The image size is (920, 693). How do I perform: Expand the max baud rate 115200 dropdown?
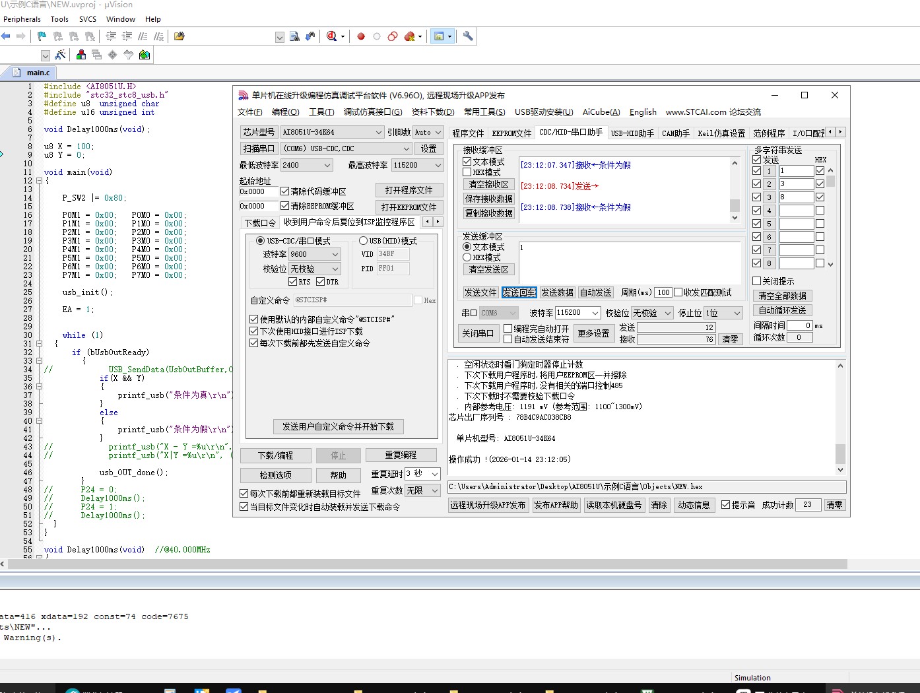click(x=438, y=165)
